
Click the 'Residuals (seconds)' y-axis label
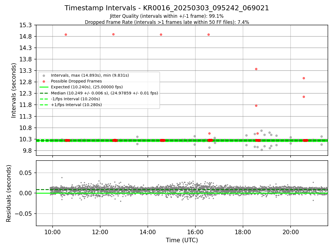pos(9,193)
